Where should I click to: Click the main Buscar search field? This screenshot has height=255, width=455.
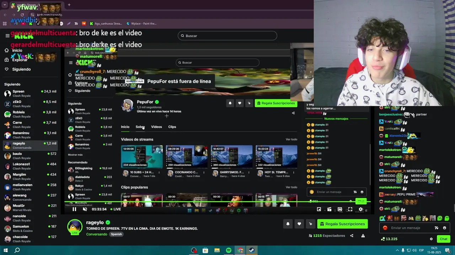[227, 36]
